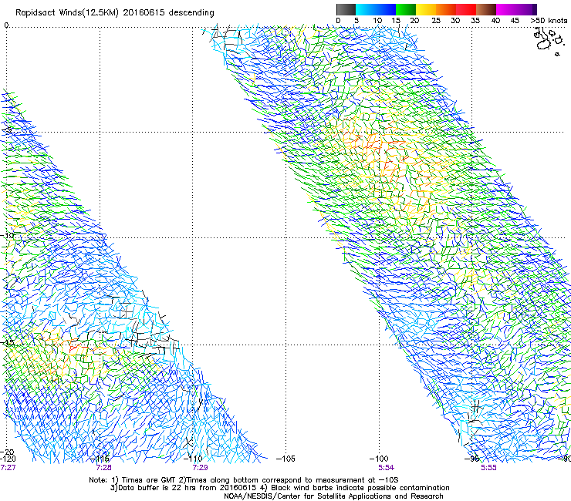Click the '7:28' pass time label
This screenshot has width=571, height=501.
(104, 468)
